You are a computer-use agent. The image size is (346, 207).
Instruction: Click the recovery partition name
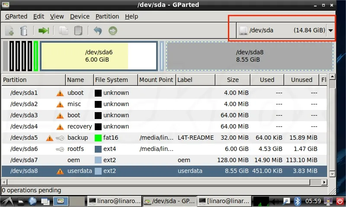point(80,126)
